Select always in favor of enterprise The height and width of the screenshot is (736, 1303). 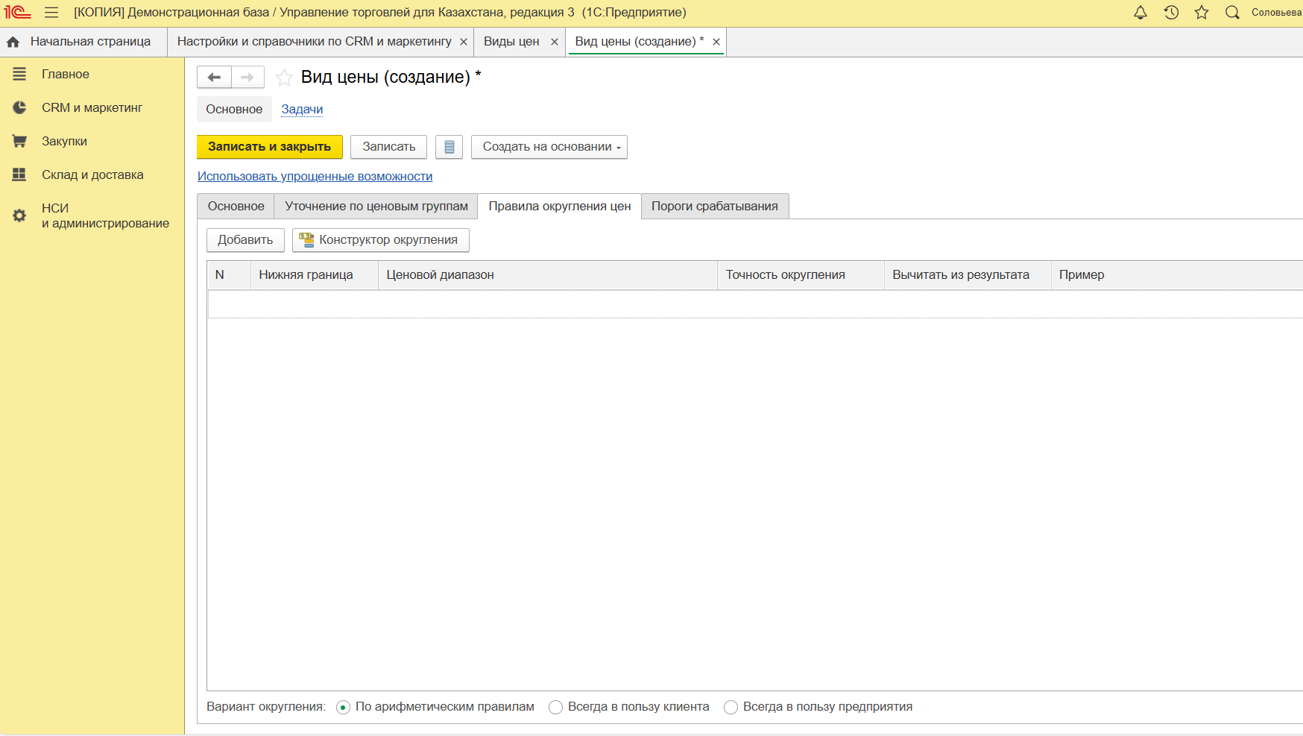pos(731,708)
